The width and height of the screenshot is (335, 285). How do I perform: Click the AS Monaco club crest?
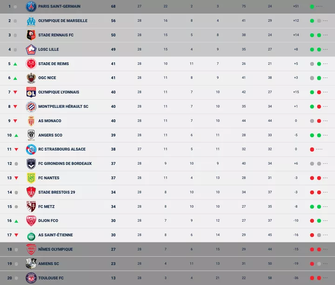(x=31, y=121)
